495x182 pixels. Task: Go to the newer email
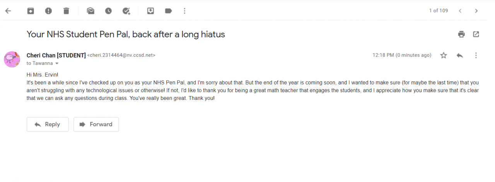(x=460, y=11)
